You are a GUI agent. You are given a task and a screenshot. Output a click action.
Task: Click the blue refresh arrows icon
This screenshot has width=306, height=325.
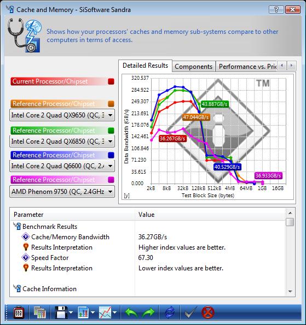pyautogui.click(x=170, y=312)
